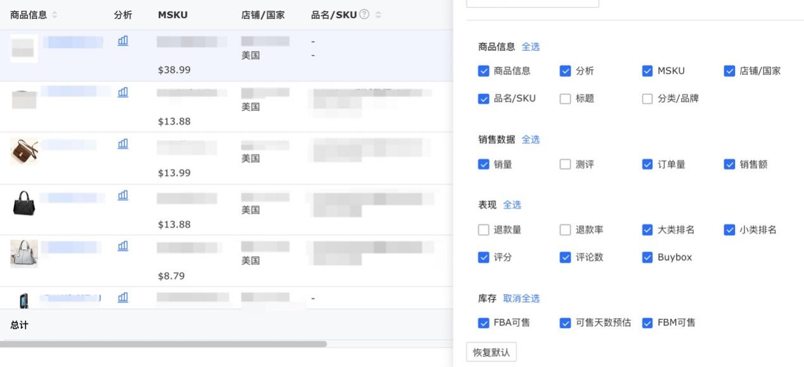Open the analysis chart for the $38.99 product
Screen dimensions: 804x367
tap(122, 39)
